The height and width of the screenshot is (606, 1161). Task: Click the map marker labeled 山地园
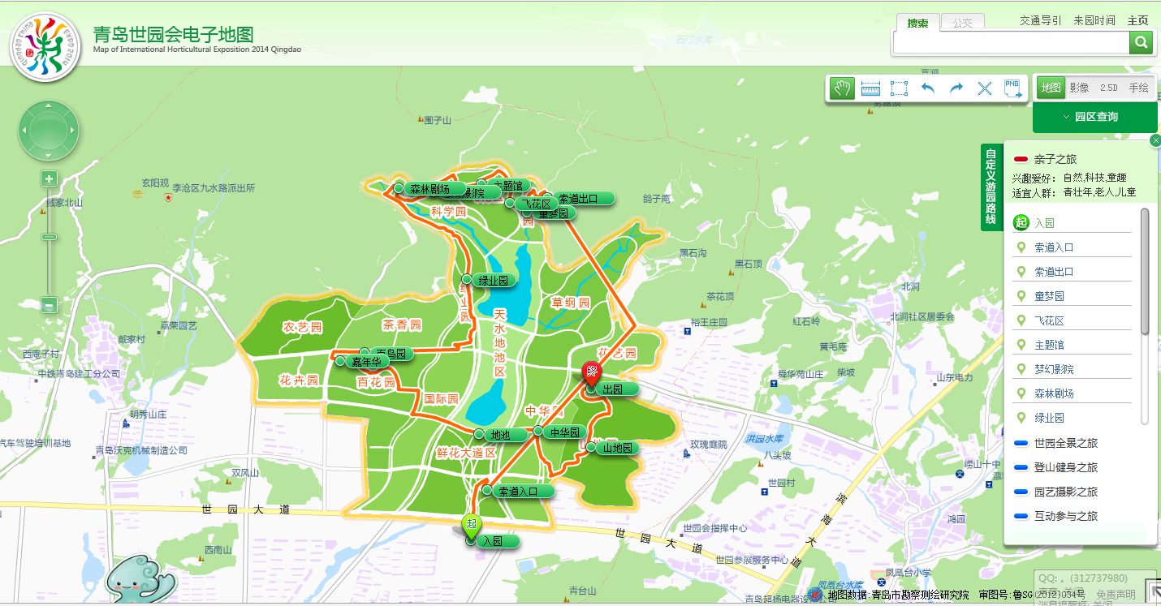(613, 448)
